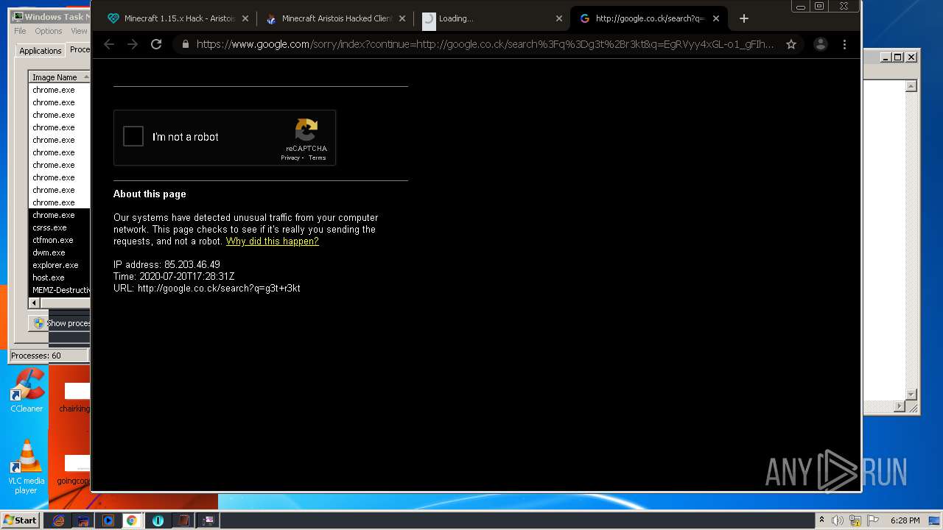Close the google.co.ck search tab
This screenshot has height=530, width=943.
715,18
